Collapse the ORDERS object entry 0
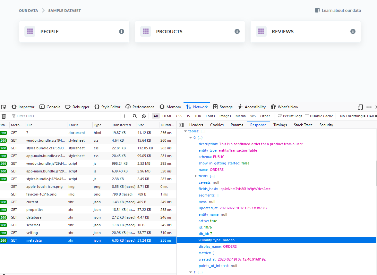 click(191, 137)
